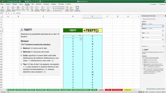Click the Condividi button
This screenshot has width=166, height=93.
pyautogui.click(x=153, y=4)
